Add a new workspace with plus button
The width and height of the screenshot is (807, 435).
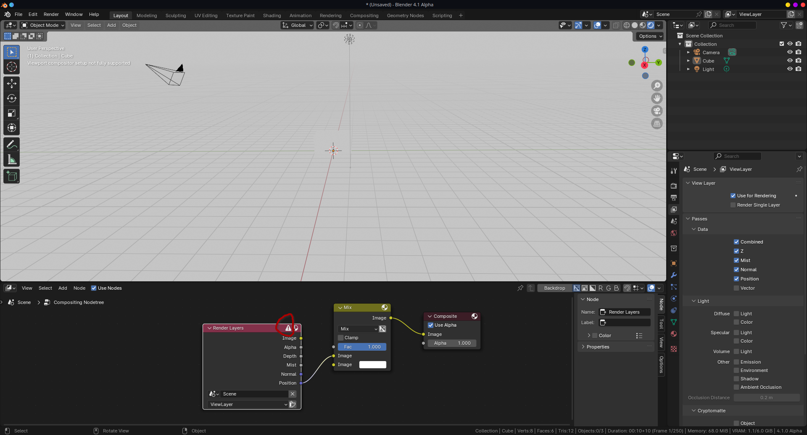(x=461, y=16)
